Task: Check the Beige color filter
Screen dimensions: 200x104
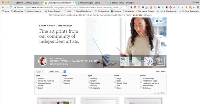Action: 115,78
